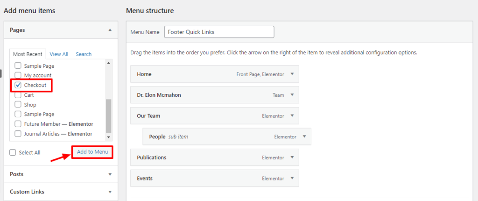Select the Most Recent tab
This screenshot has width=478, height=201.
pyautogui.click(x=28, y=54)
